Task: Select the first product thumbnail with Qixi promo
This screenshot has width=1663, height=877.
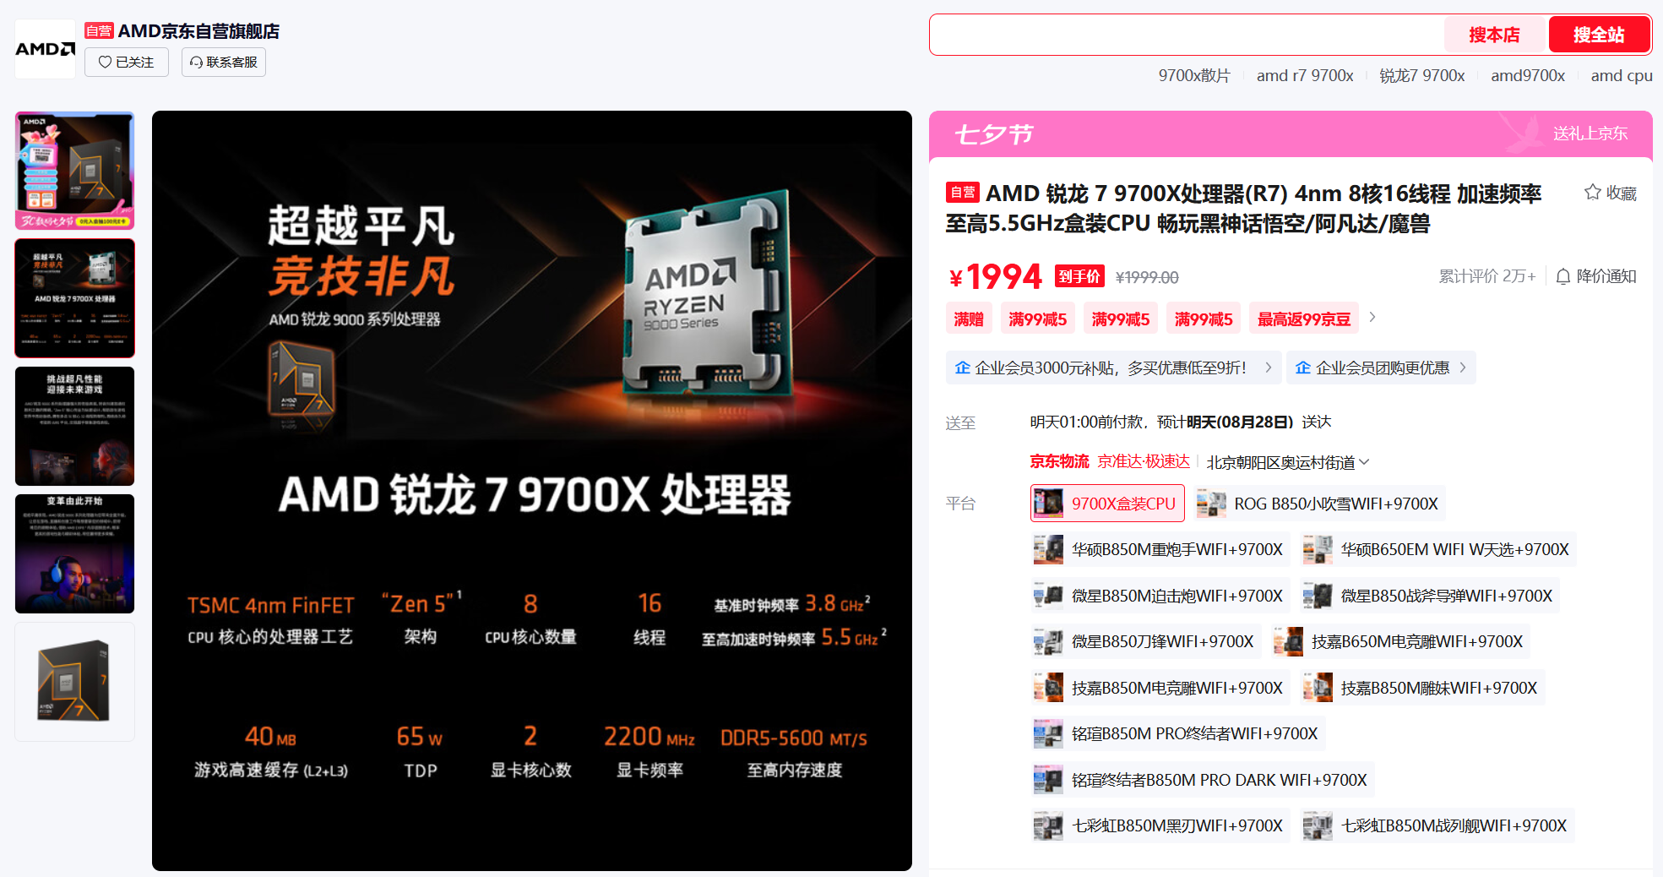Action: coord(75,171)
